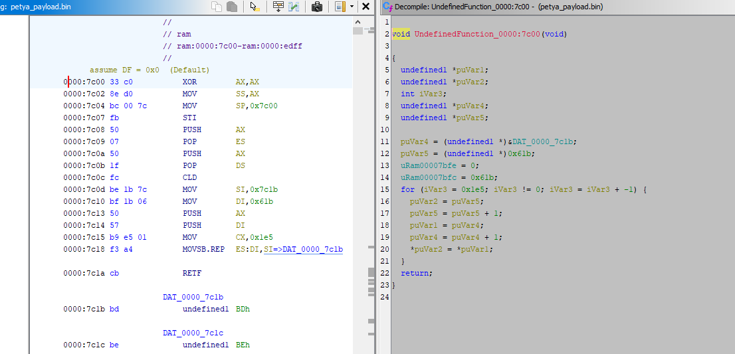The width and height of the screenshot is (735, 354).
Task: Open the browser field formatter icon
Action: click(x=278, y=7)
